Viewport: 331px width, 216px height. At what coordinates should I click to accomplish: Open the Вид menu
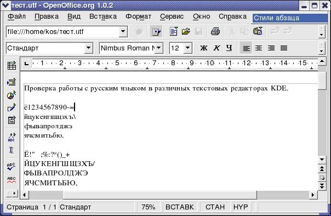[74, 16]
